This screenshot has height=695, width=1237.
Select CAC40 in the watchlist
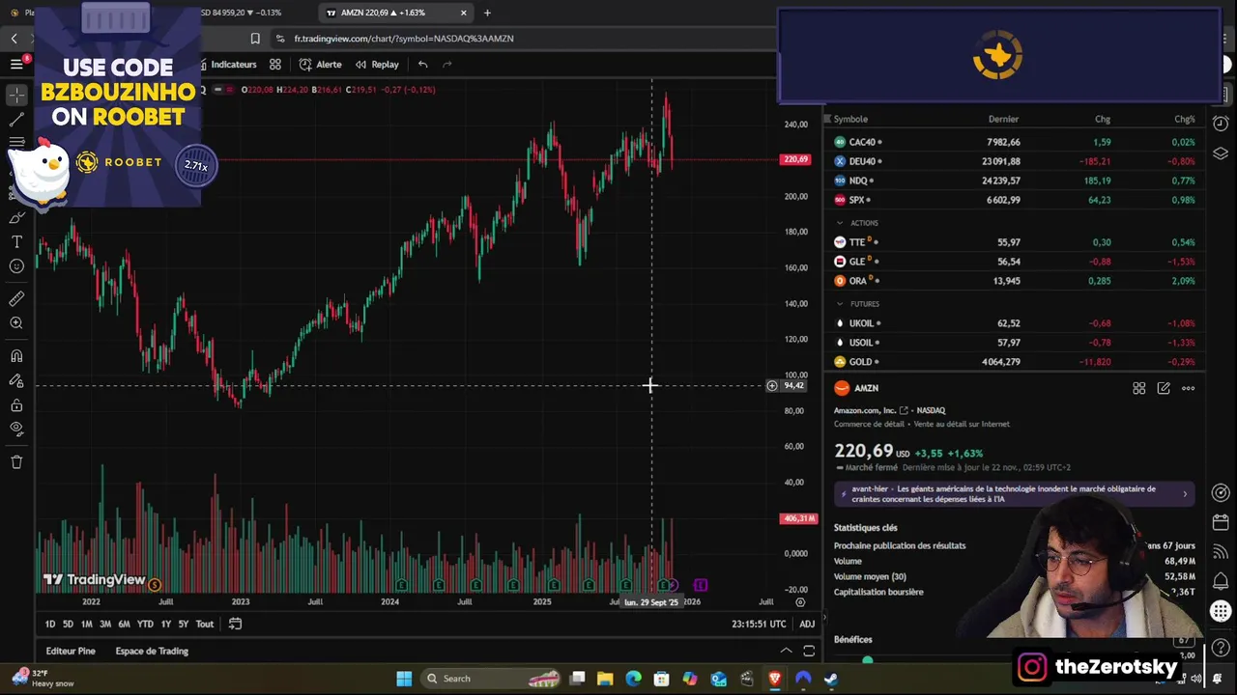point(1015,142)
